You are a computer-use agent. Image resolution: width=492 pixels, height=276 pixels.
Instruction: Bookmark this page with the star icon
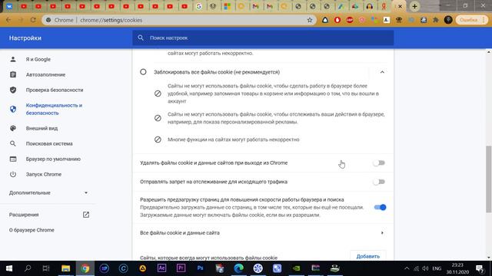310,20
